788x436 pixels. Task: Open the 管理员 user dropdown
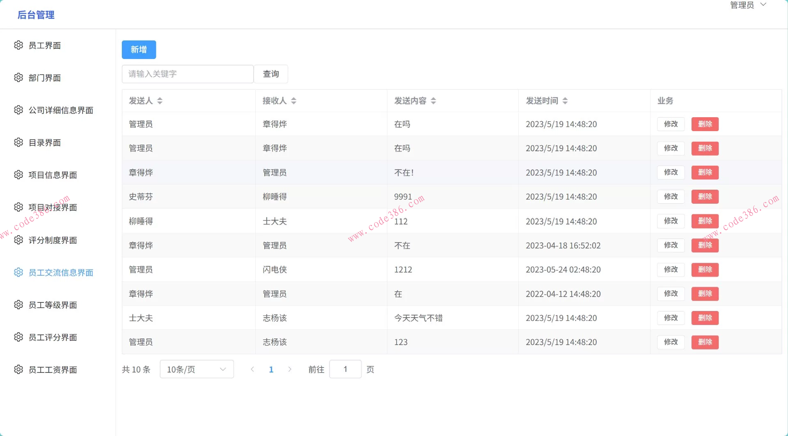point(748,5)
